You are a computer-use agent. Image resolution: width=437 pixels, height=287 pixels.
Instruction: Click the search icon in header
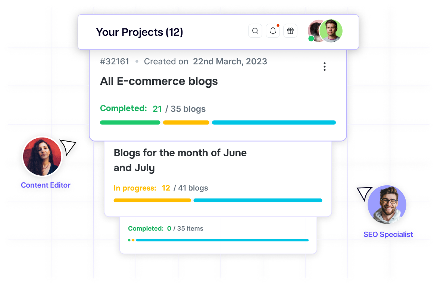coord(255,31)
